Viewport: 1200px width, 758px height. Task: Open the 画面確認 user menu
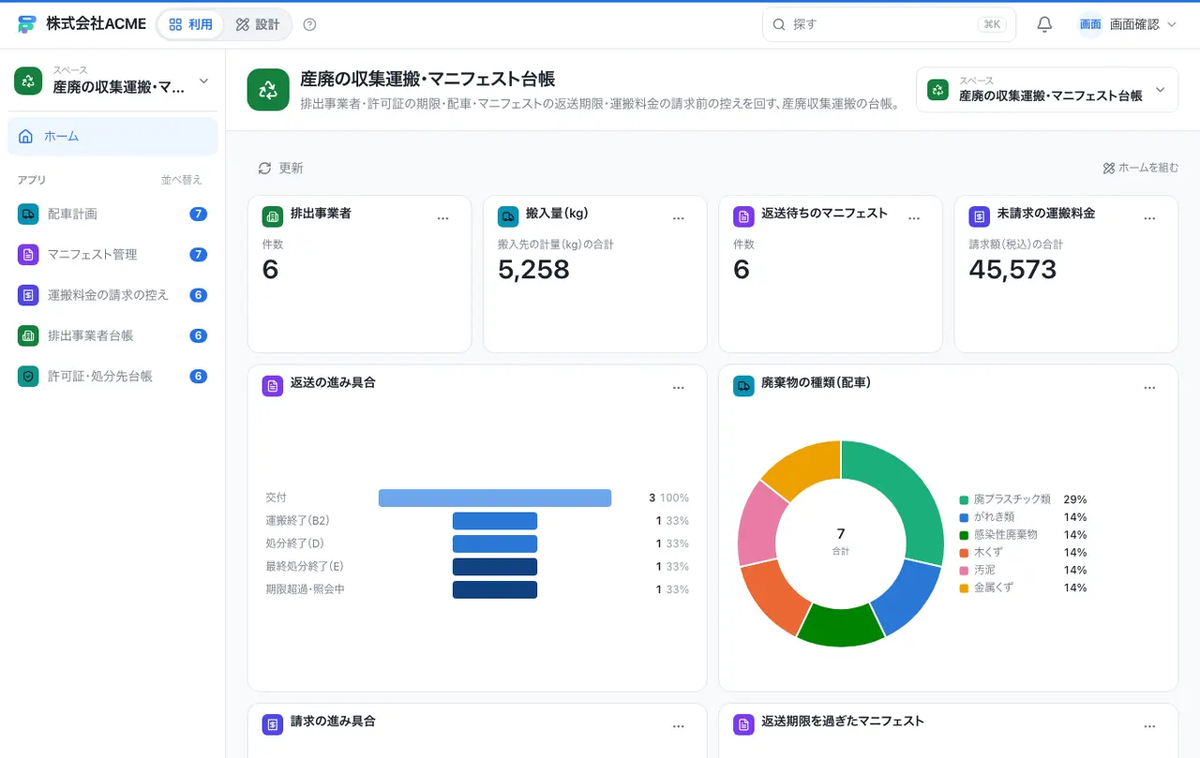pyautogui.click(x=1128, y=24)
